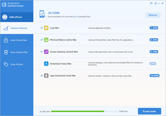Click the Log Files label
The height and width of the screenshot is (116, 166).
(x=54, y=28)
